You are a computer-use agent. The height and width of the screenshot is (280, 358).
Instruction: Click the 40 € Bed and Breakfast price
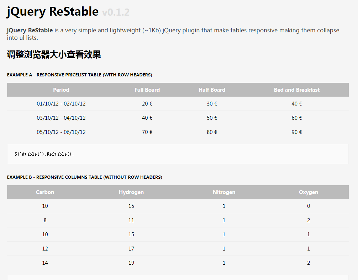pos(296,104)
